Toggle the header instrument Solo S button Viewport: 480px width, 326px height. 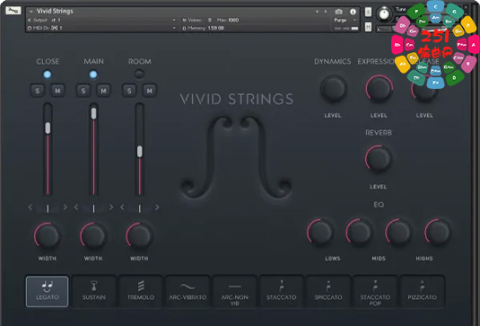368,12
